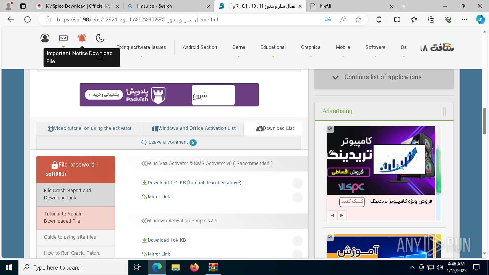Open the read aloud icon
This screenshot has width=489, height=275.
pyautogui.click(x=343, y=19)
